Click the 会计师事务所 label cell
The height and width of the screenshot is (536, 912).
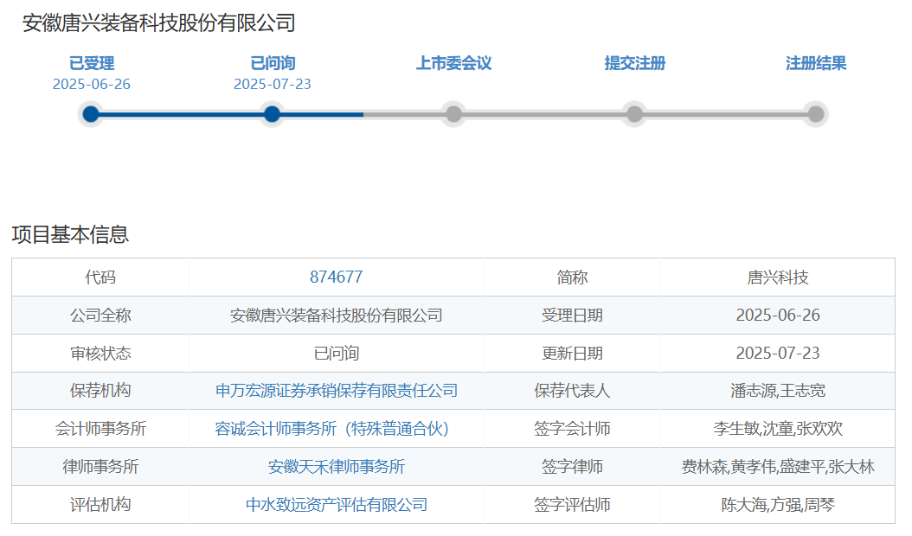pos(100,429)
